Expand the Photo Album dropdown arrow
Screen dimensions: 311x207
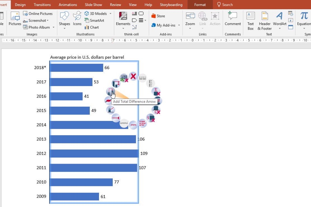point(53,27)
